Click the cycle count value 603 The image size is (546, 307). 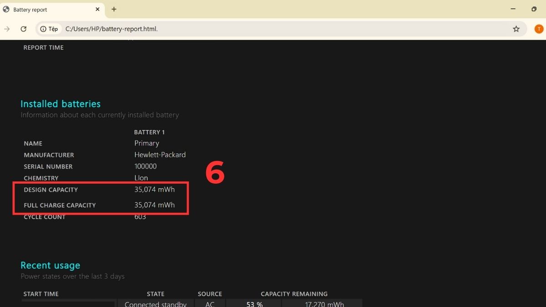click(140, 217)
